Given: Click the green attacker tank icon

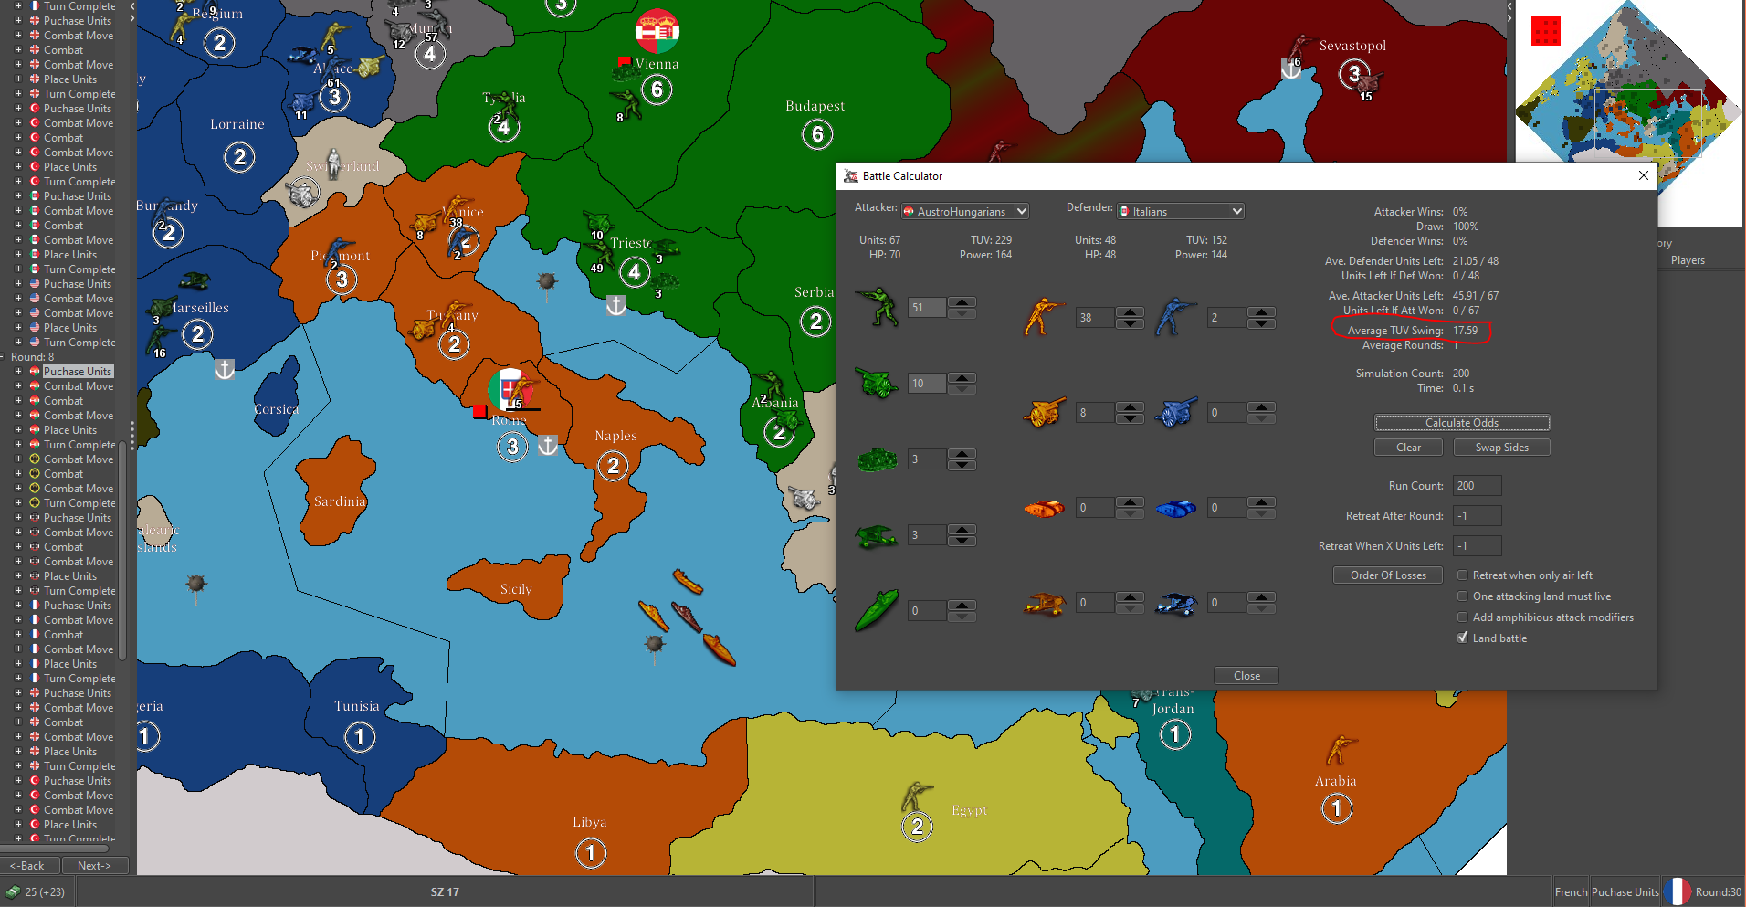Looking at the screenshot, I should tap(877, 459).
